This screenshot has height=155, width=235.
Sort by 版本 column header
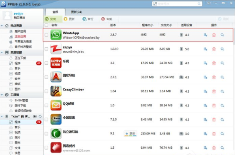coord(113,25)
